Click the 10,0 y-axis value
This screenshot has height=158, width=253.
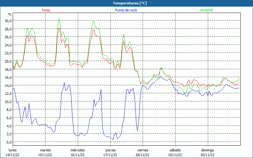8,101
